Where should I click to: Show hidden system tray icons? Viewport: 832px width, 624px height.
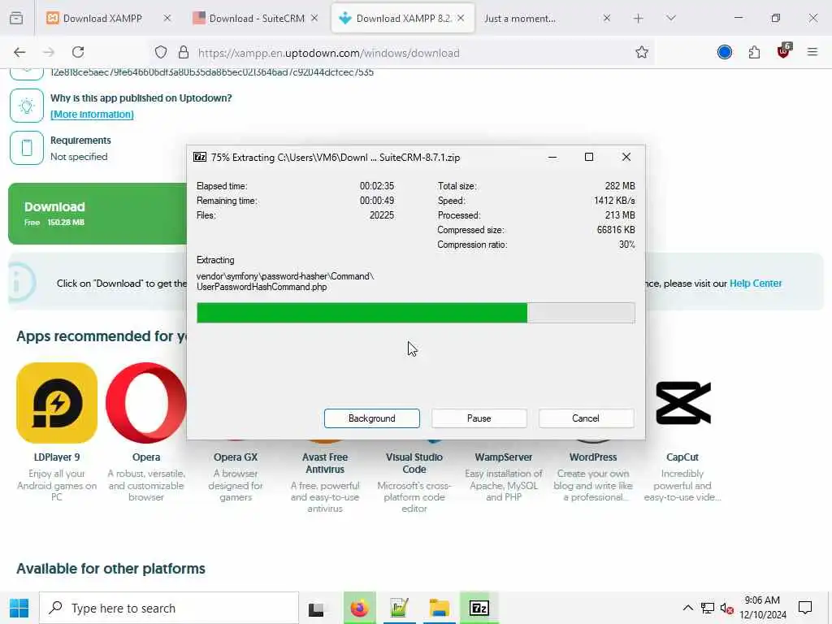[687, 608]
